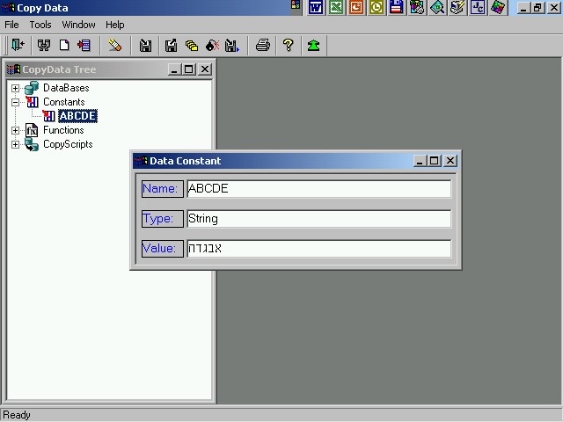This screenshot has height=422, width=563.
Task: Open the Tools menu
Action: [40, 25]
